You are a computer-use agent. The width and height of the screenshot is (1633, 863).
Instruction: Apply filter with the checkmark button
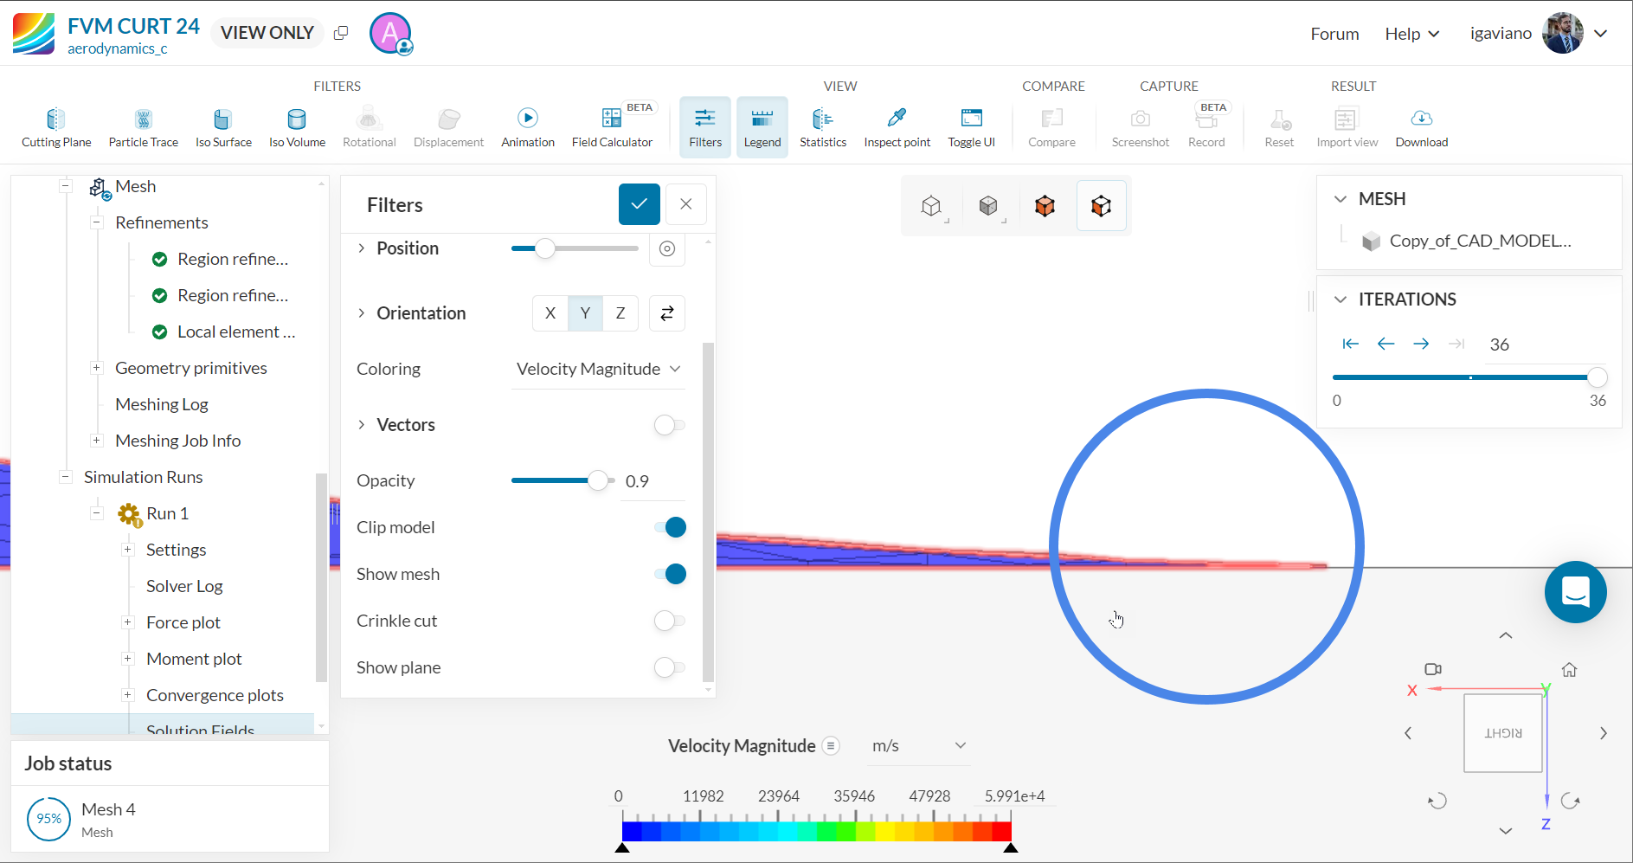pyautogui.click(x=640, y=204)
